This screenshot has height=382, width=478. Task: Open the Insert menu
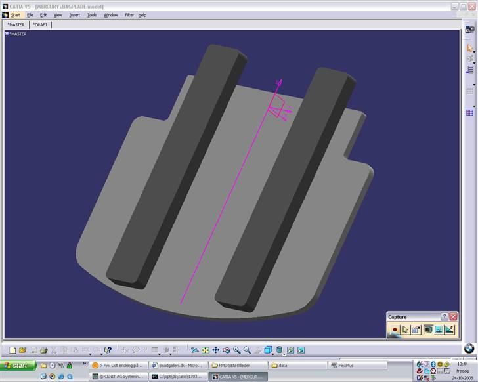pos(75,15)
